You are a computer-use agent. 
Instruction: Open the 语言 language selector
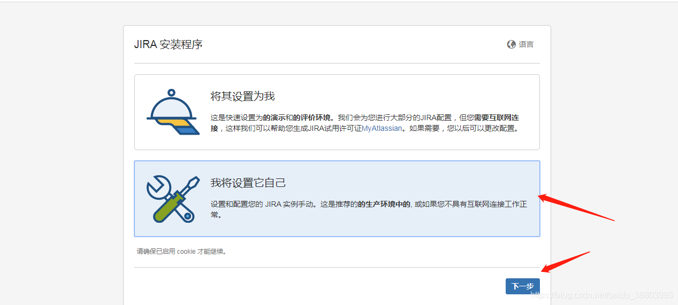pos(521,44)
